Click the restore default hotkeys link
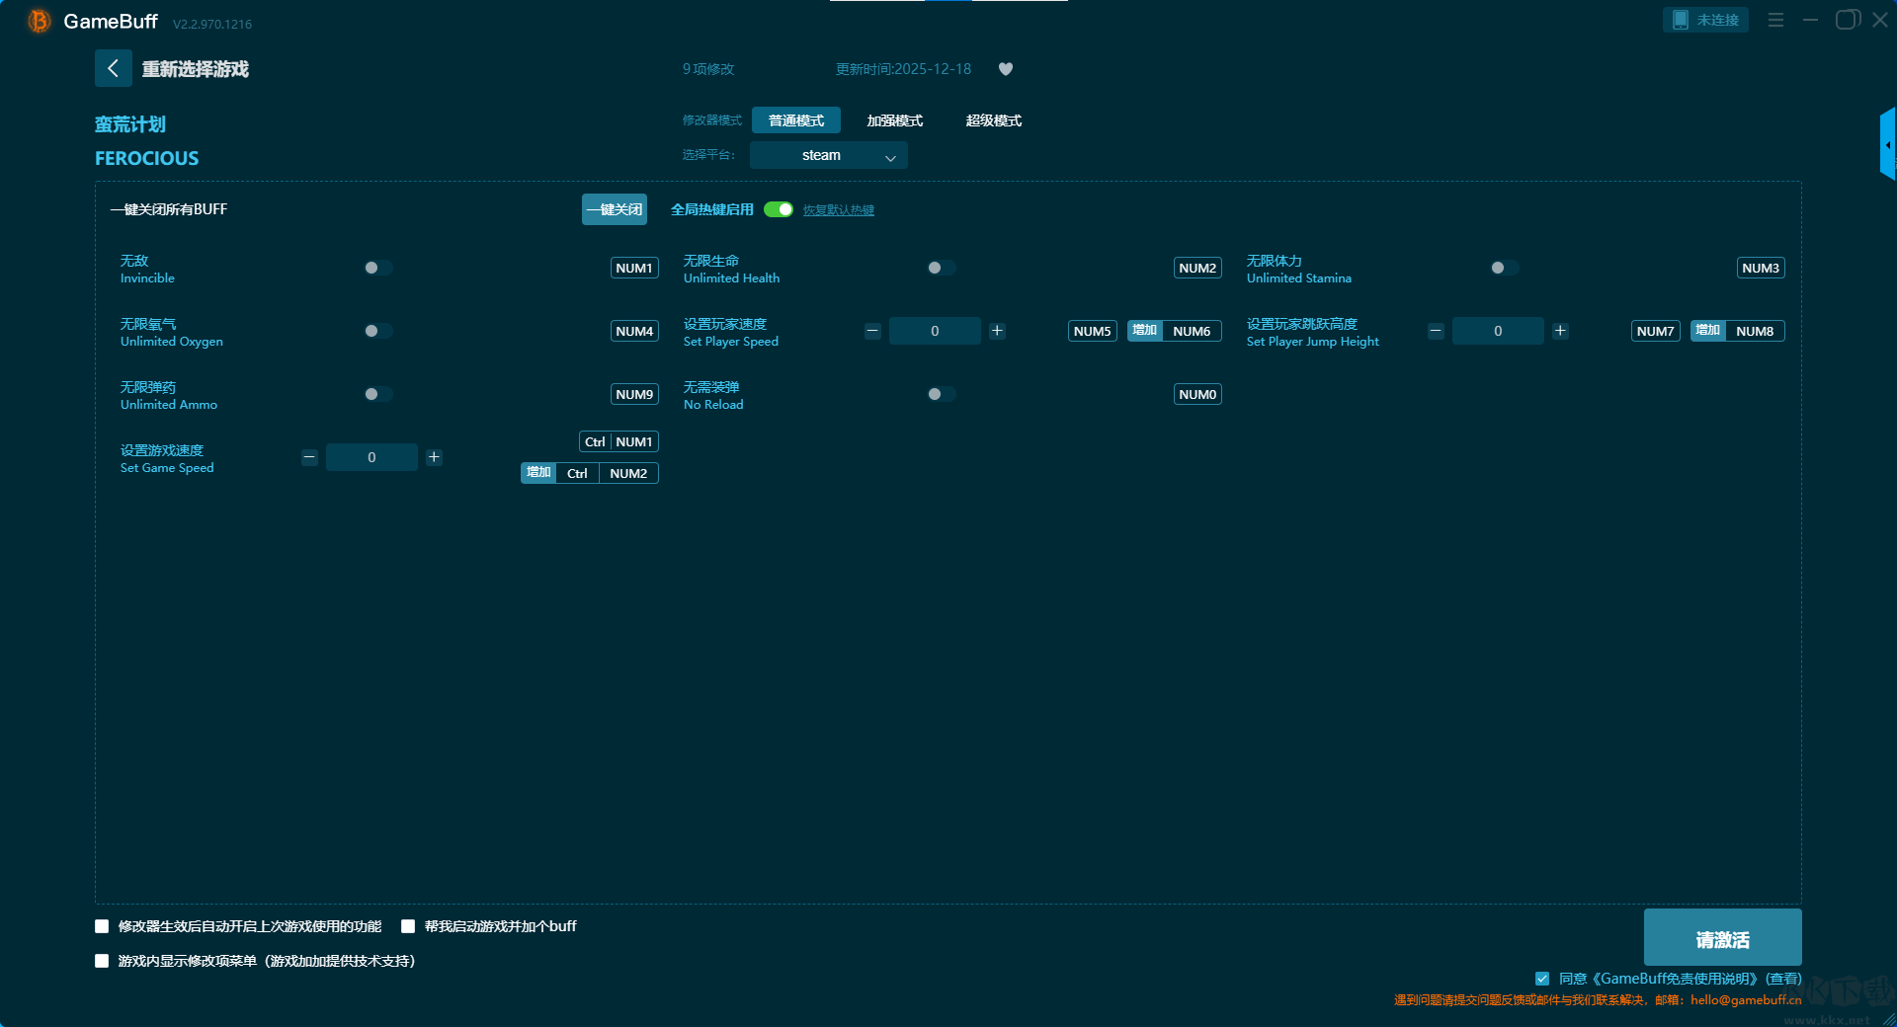Screen dimensions: 1897x1027 [838, 210]
